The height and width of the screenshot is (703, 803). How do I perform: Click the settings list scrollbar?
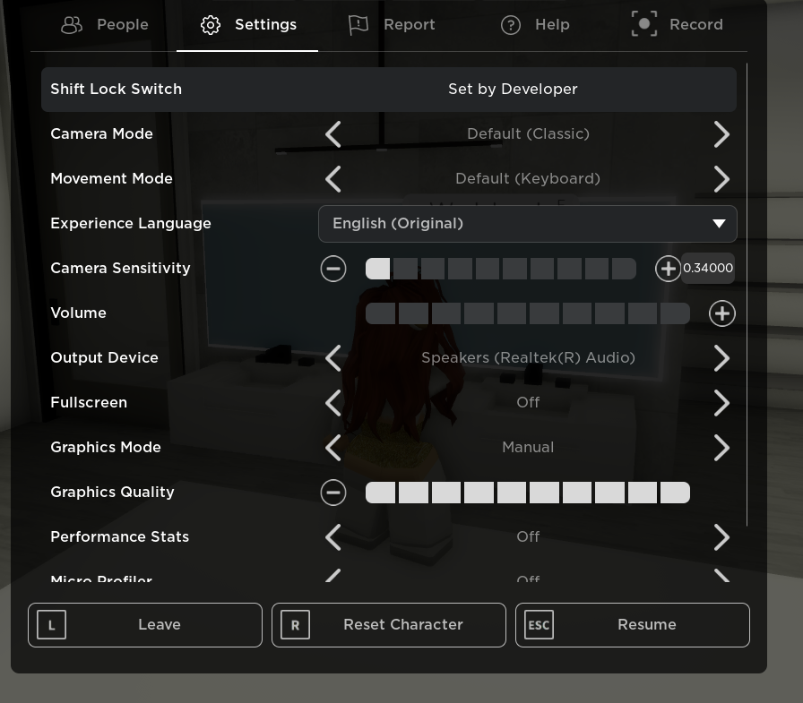[x=747, y=295]
